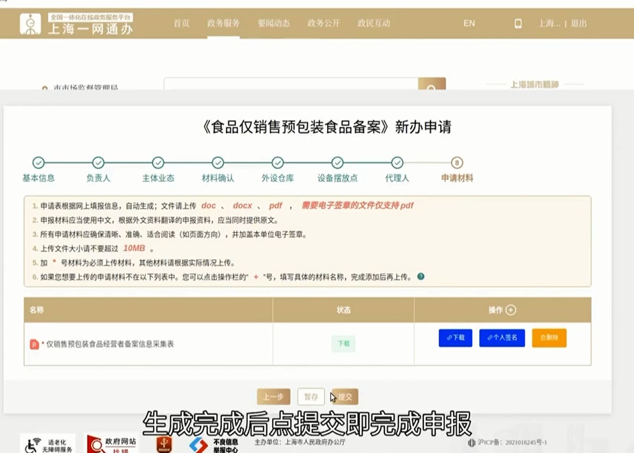Click the 上海一网通办 logo icon

tap(30, 23)
